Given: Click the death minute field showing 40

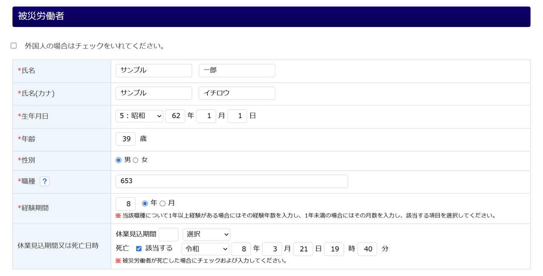Looking at the screenshot, I should coord(367,249).
